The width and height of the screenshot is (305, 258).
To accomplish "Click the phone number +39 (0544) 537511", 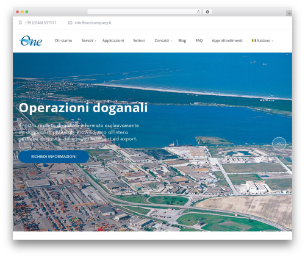I will (41, 23).
